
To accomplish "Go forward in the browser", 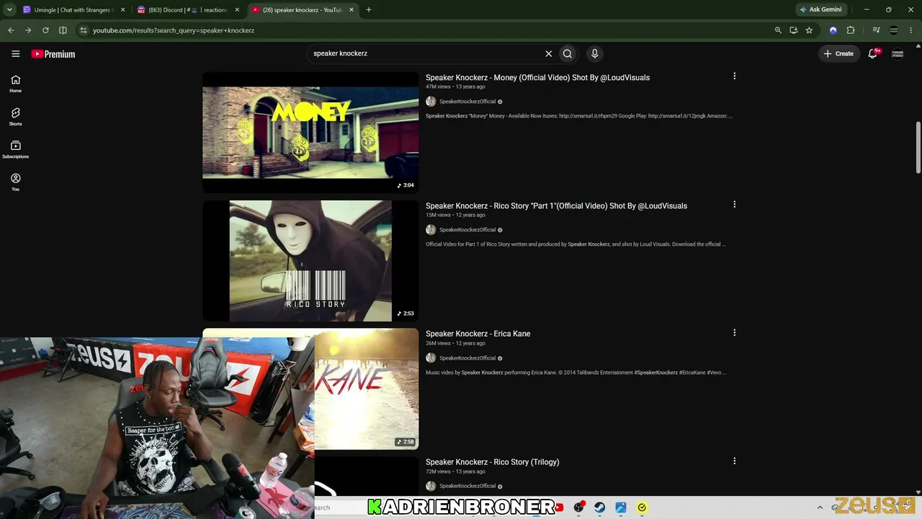I will (28, 30).
